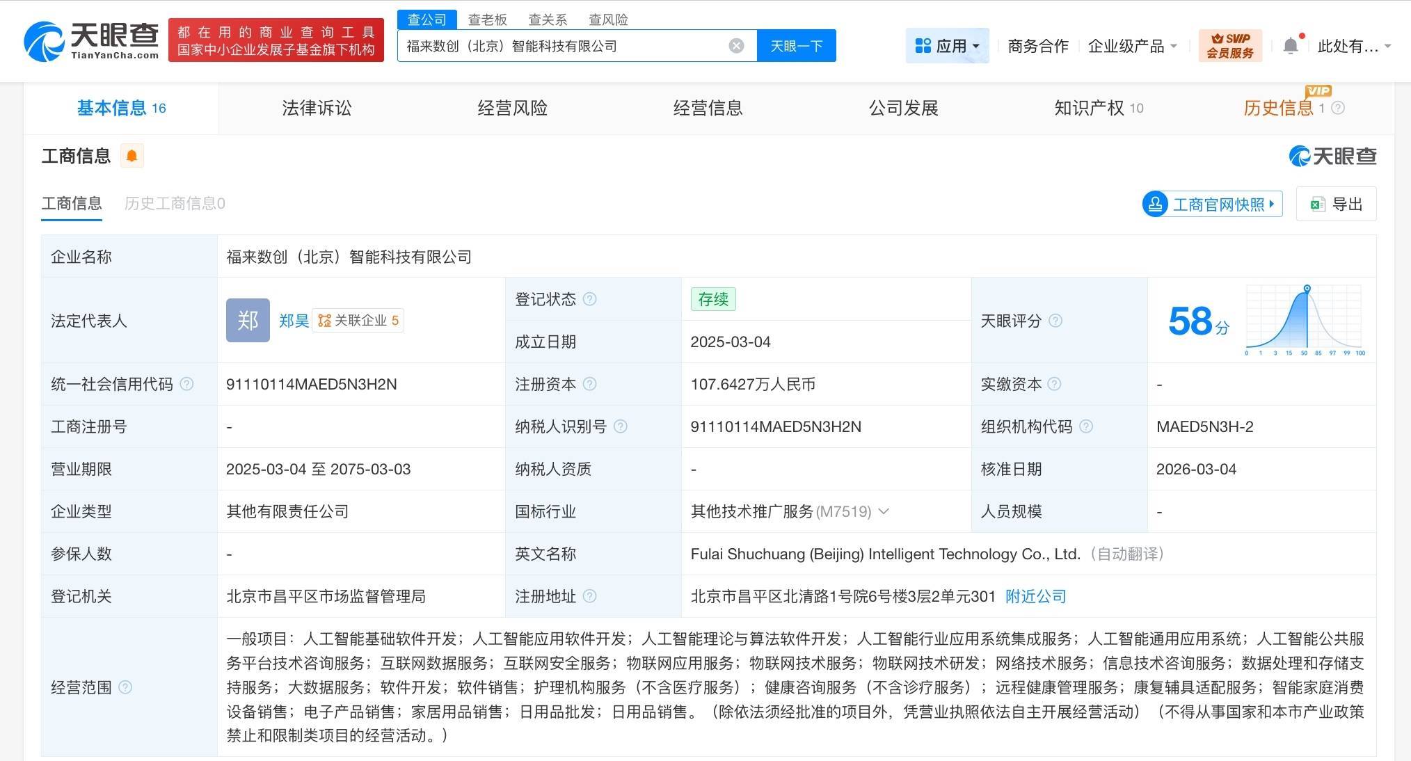Switch to the 法律诉讼 tab

[317, 108]
